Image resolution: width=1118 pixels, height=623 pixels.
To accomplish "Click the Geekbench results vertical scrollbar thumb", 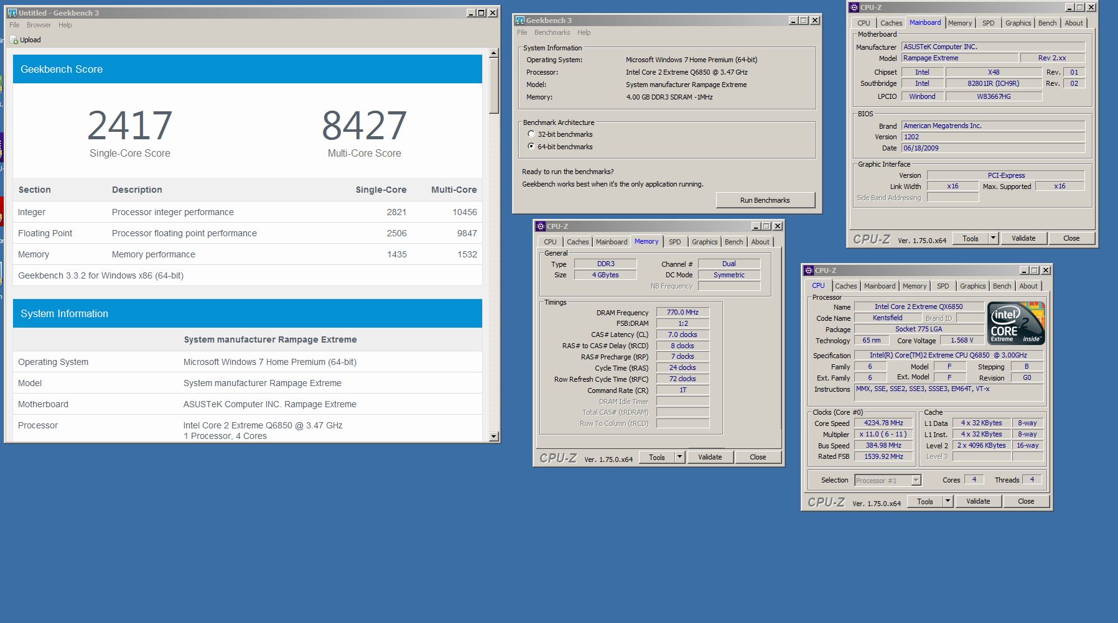I will coord(494,86).
